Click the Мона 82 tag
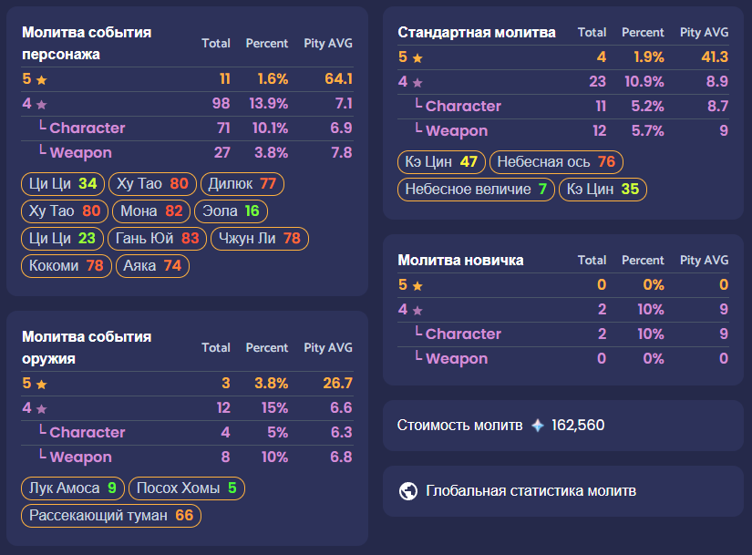The height and width of the screenshot is (555, 752). tap(151, 211)
